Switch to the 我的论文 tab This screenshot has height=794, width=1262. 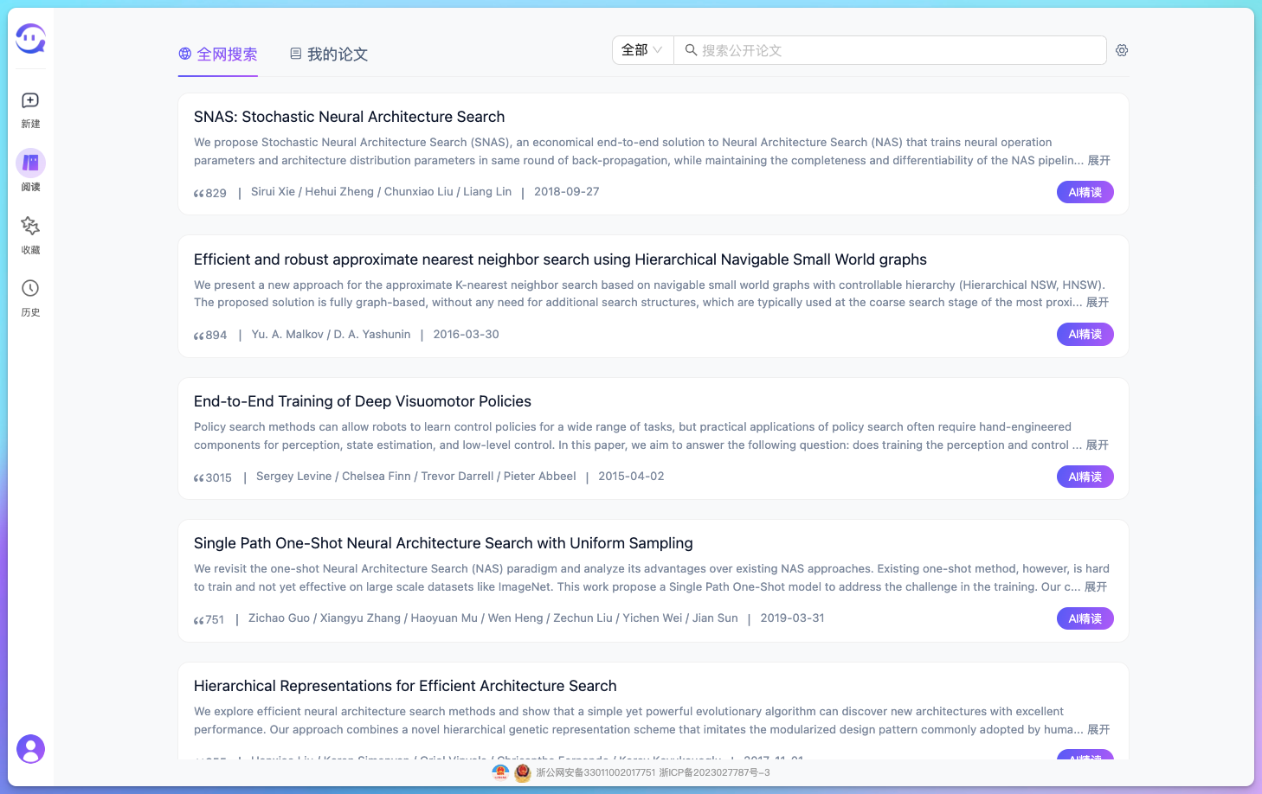coord(329,54)
